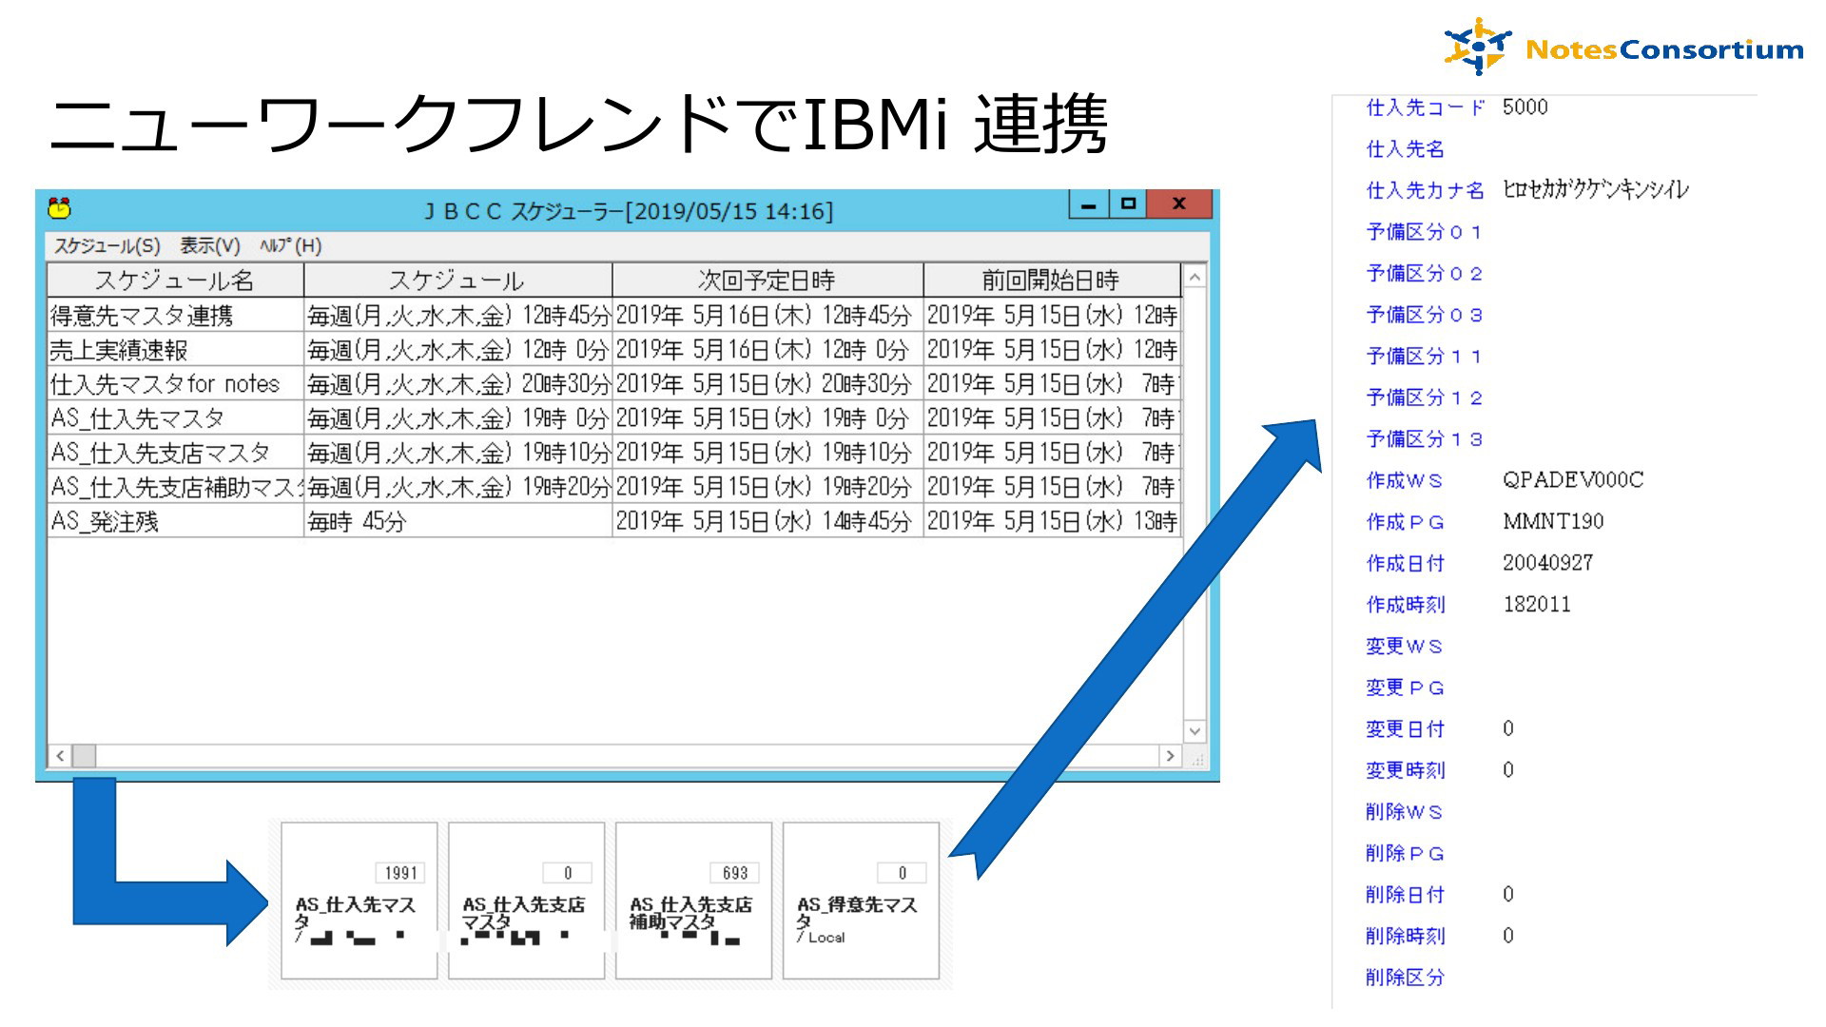The image size is (1826, 1027).
Task: Open the スケジュール(S) menu
Action: 107,246
